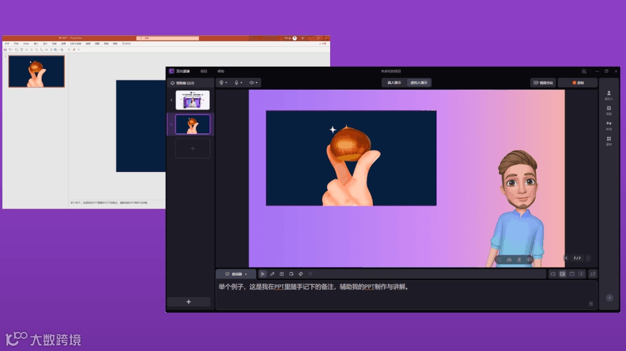The image size is (626, 351).
Task: Click the lightbulb camera tool icon
Action: pos(221,82)
